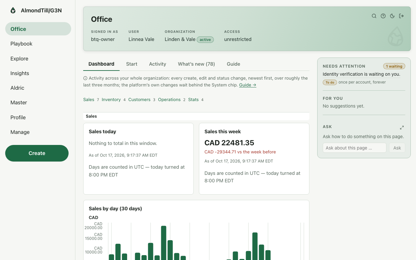
Task: Open the Identity verification waiting notice
Action: [361, 74]
